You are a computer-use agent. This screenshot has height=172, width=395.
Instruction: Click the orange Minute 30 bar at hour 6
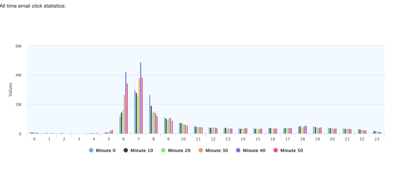point(124,114)
